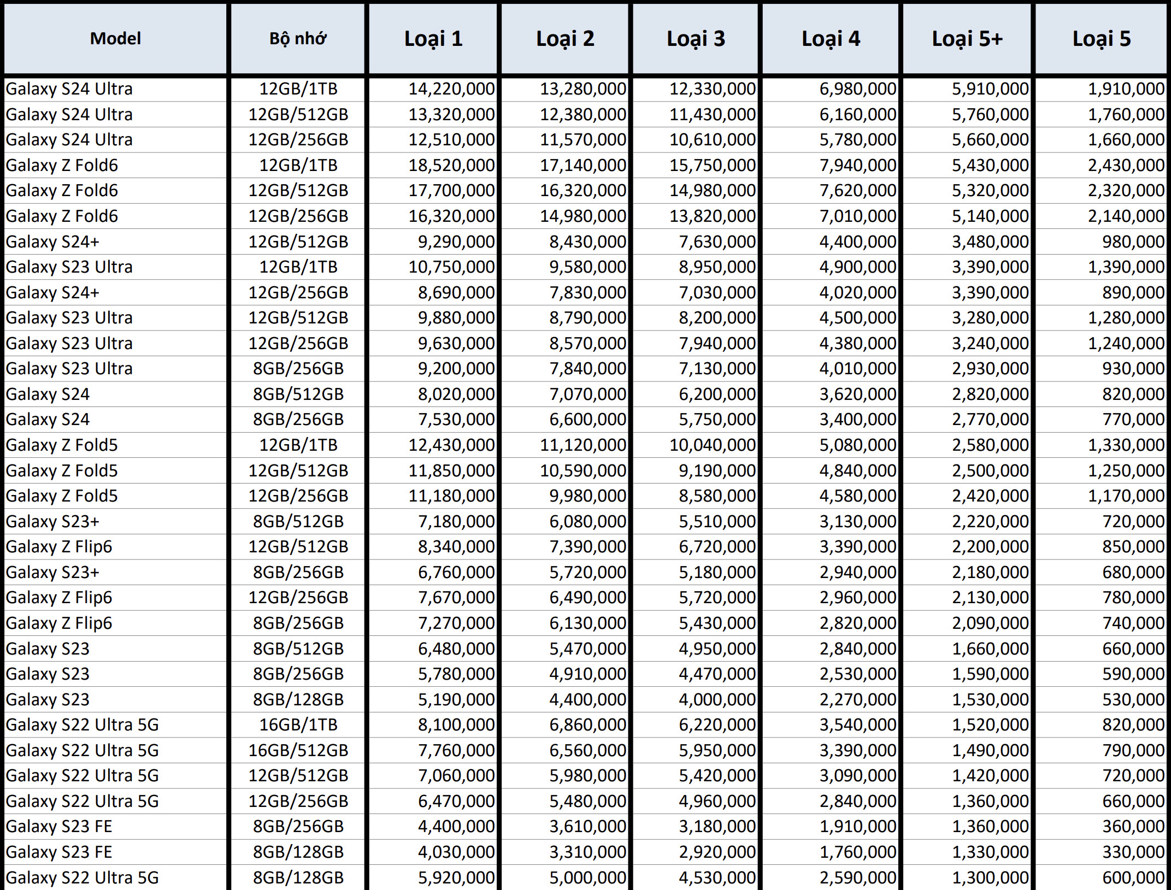The width and height of the screenshot is (1171, 890).
Task: Click the 8,690,000 cell
Action: (x=433, y=292)
